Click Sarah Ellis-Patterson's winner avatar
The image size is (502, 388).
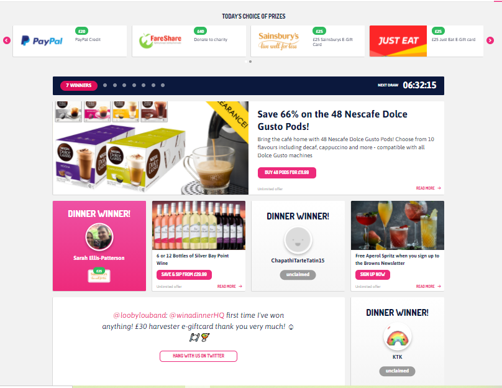coord(99,237)
